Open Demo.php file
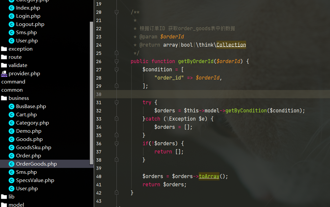330x207 pixels. [29, 131]
